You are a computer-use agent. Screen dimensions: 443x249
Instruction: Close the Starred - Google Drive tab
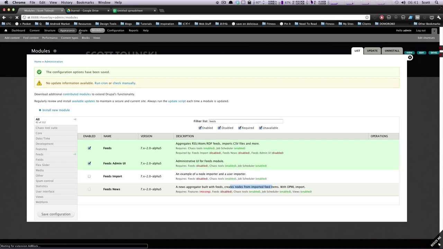tap(108, 10)
